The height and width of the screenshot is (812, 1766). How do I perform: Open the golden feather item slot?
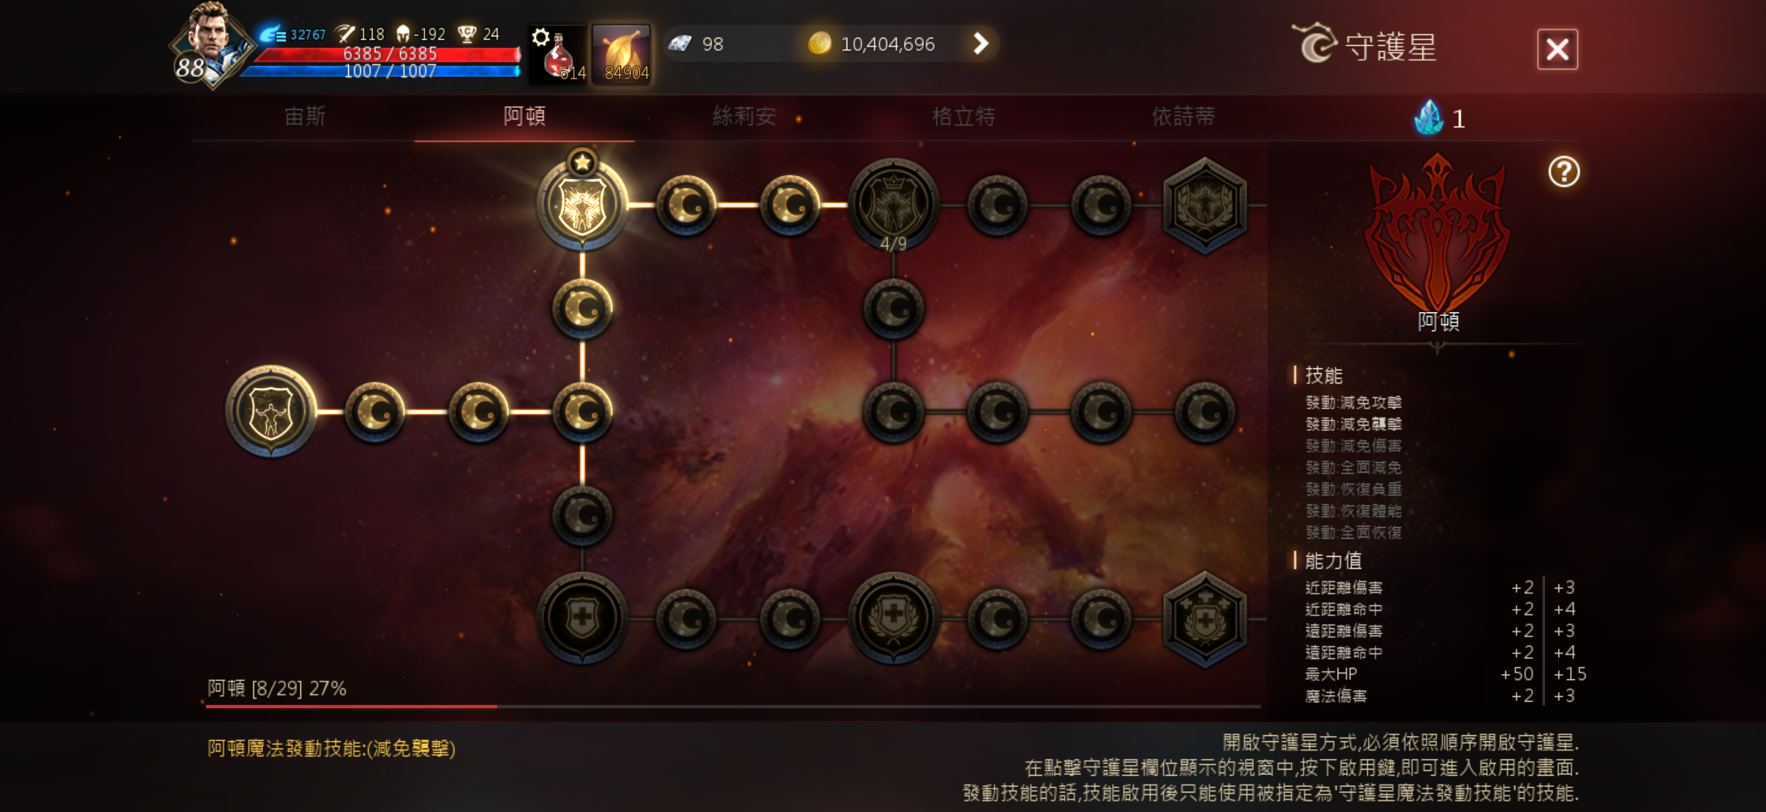tap(621, 55)
